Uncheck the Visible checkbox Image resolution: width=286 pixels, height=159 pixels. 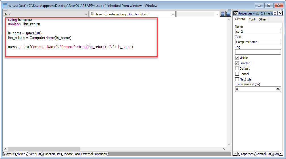237,58
